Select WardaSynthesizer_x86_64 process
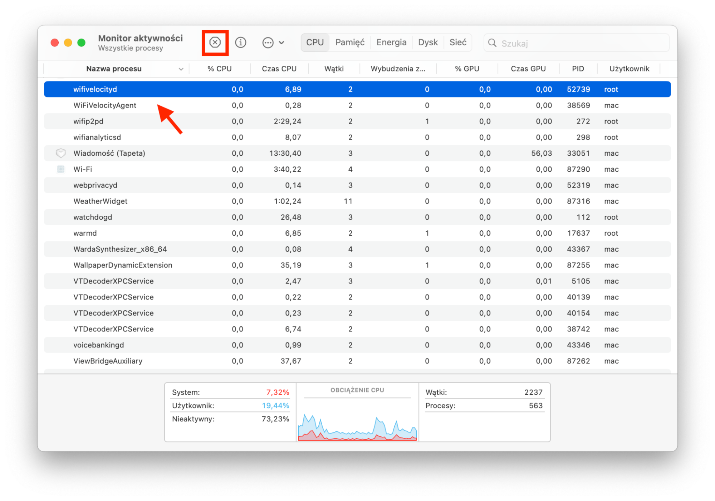 tap(357, 249)
